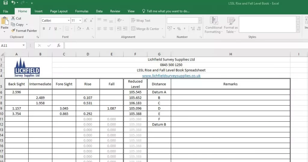Click the Insert Function fx icon
This screenshot has height=162, width=308.
pos(59,45)
